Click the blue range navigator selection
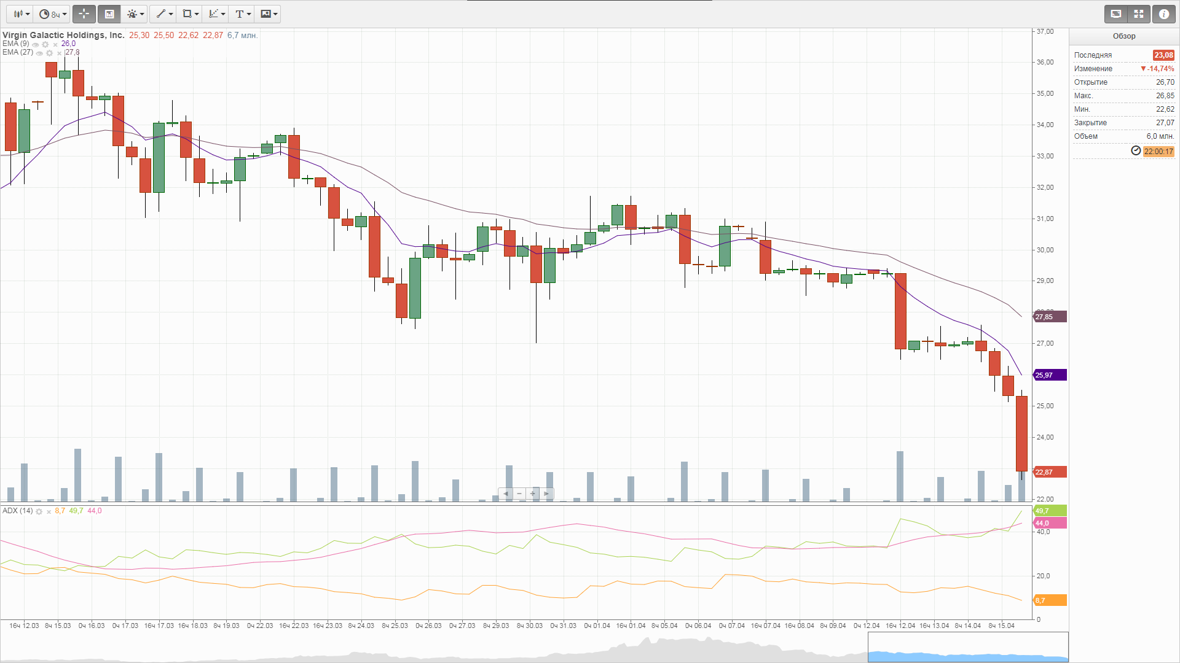 [x=967, y=656]
